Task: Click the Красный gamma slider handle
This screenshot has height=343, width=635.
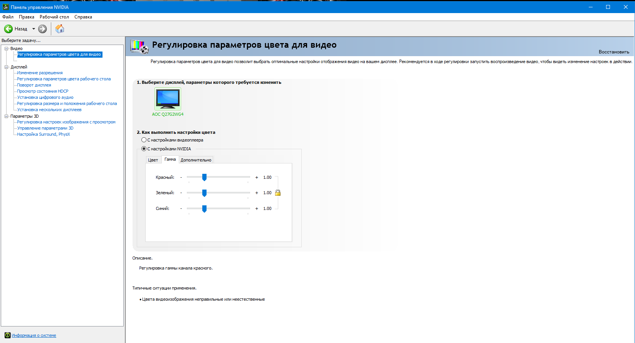Action: coord(204,177)
